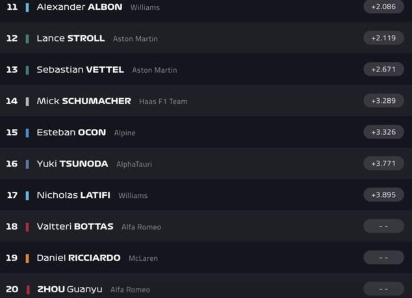Click the +3.895 gap badge for Latifi
Screen dimensions: 412x298
(383, 195)
